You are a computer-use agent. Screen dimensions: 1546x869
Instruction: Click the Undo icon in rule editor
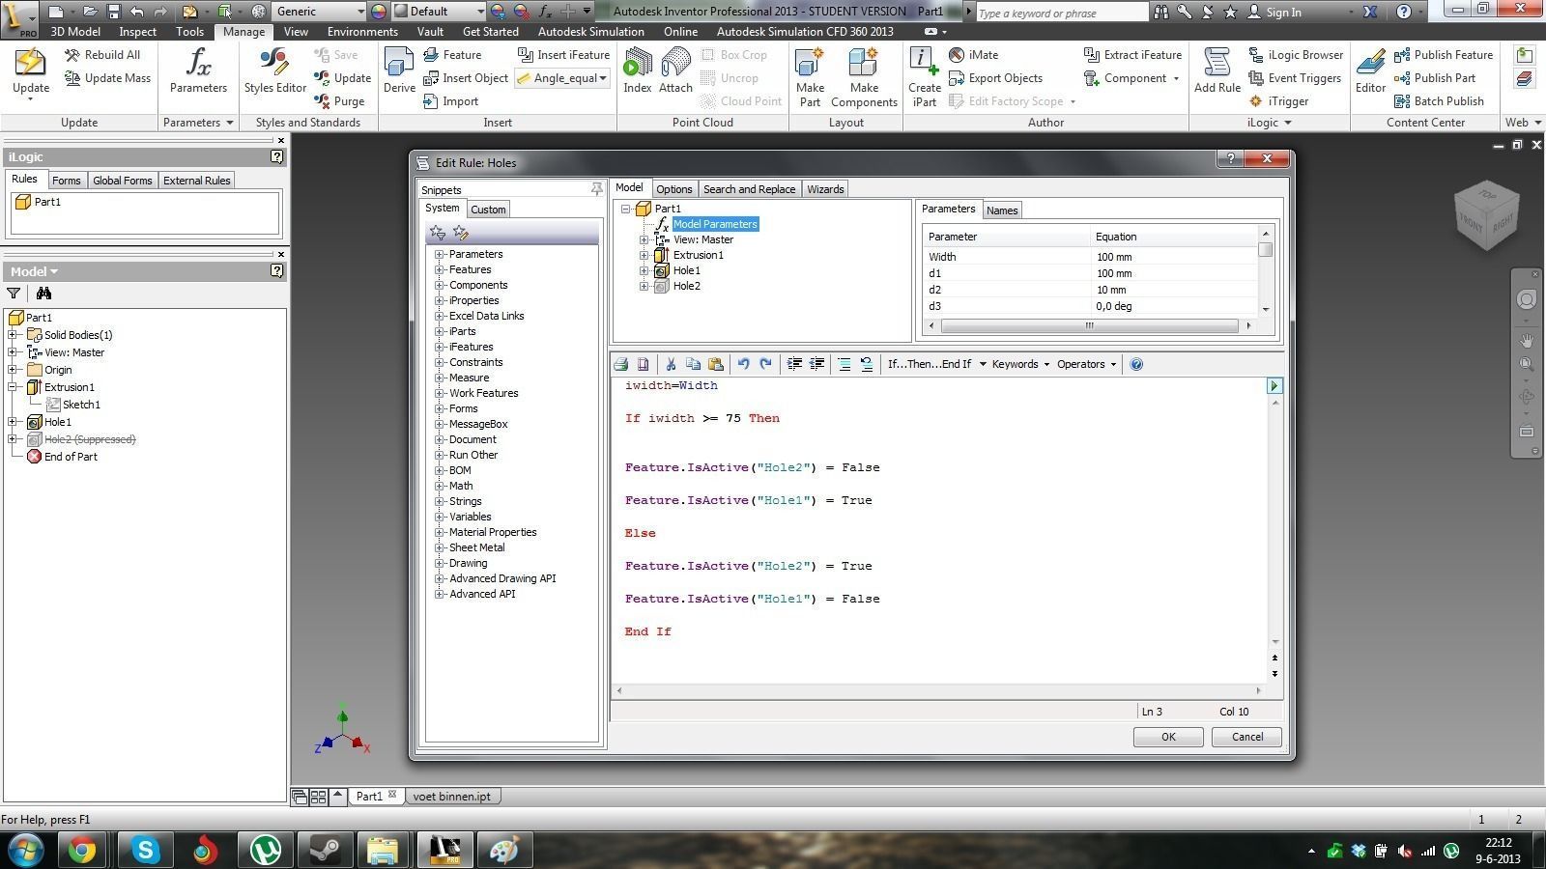743,364
